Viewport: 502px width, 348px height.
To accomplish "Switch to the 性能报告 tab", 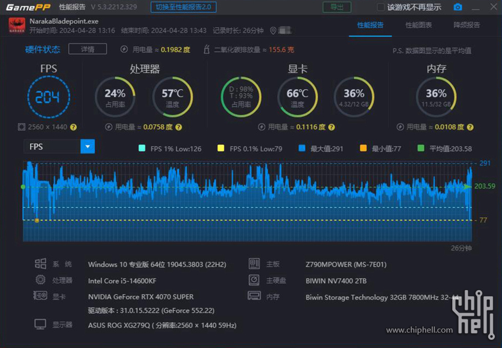I will coord(370,25).
